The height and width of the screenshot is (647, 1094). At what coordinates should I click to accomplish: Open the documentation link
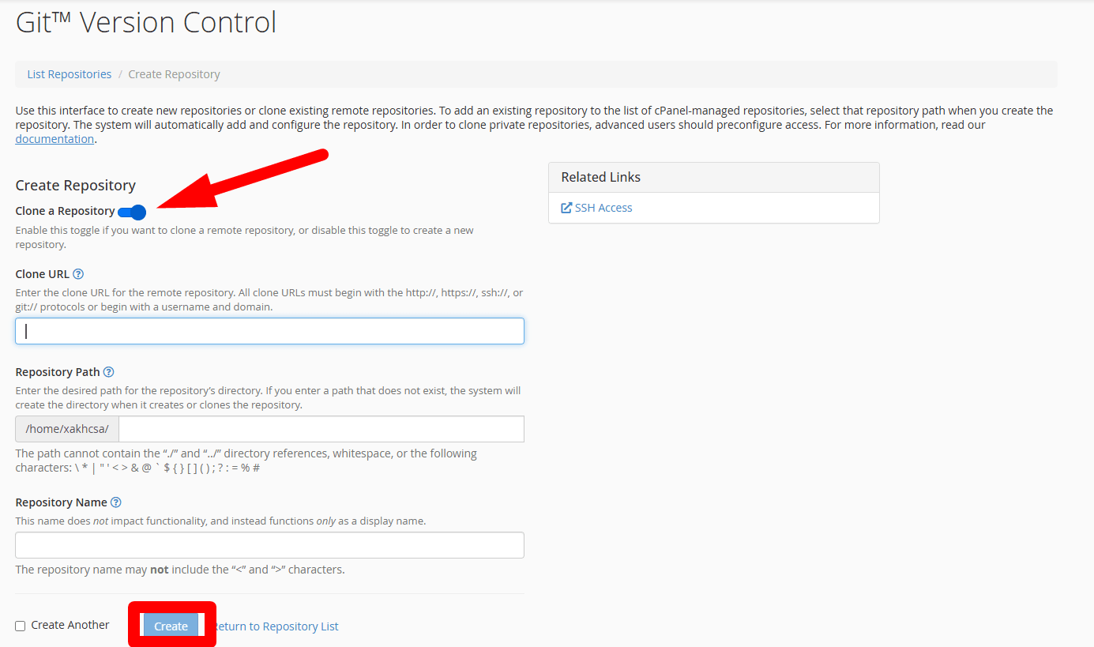[55, 139]
